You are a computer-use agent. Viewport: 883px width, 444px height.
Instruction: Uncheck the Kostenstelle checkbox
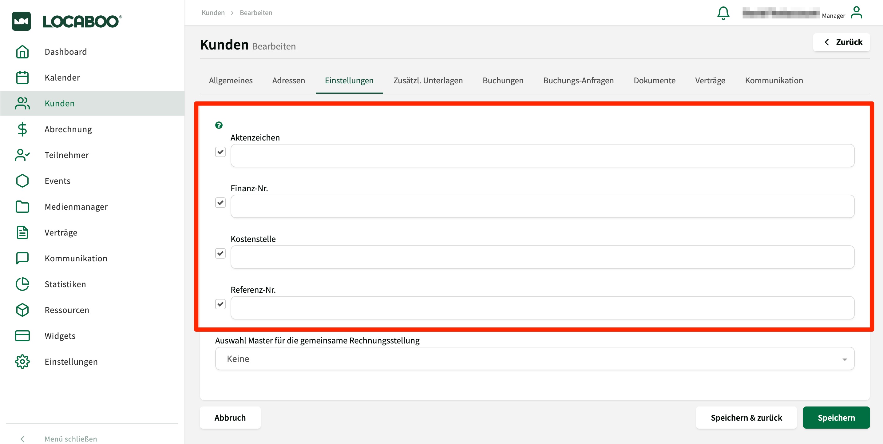coord(220,253)
